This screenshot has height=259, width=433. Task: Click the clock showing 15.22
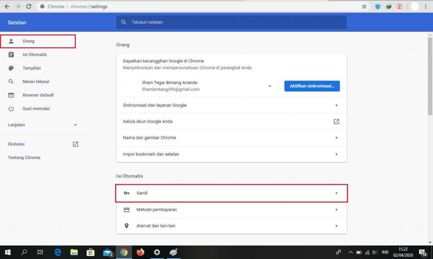403,252
